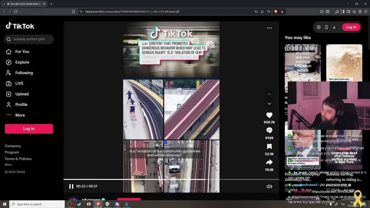Open the browser extensions puzzle icon
The height and width of the screenshot is (208, 370).
pos(322,12)
